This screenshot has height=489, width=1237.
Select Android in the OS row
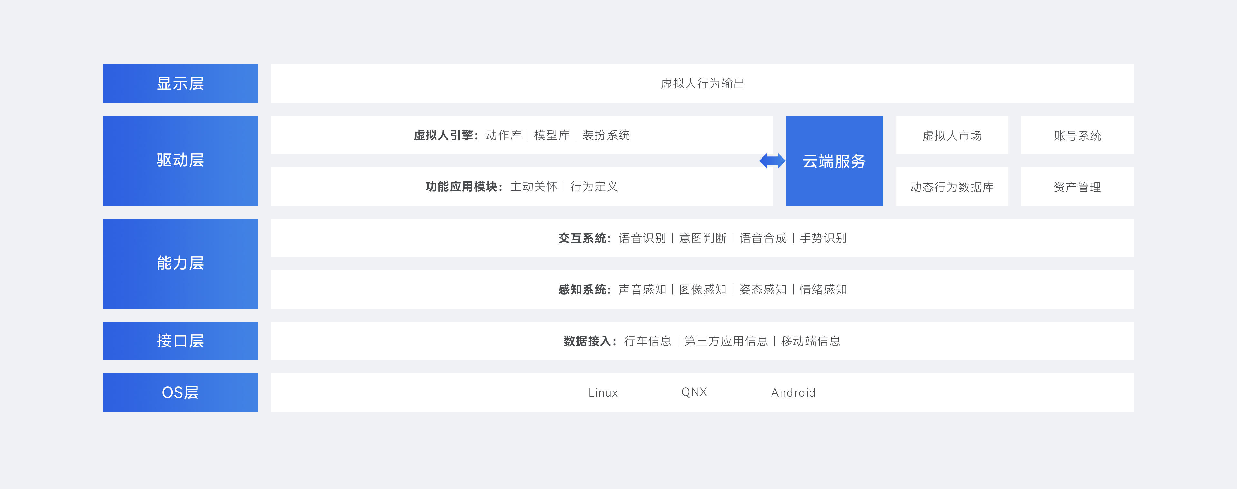point(793,392)
